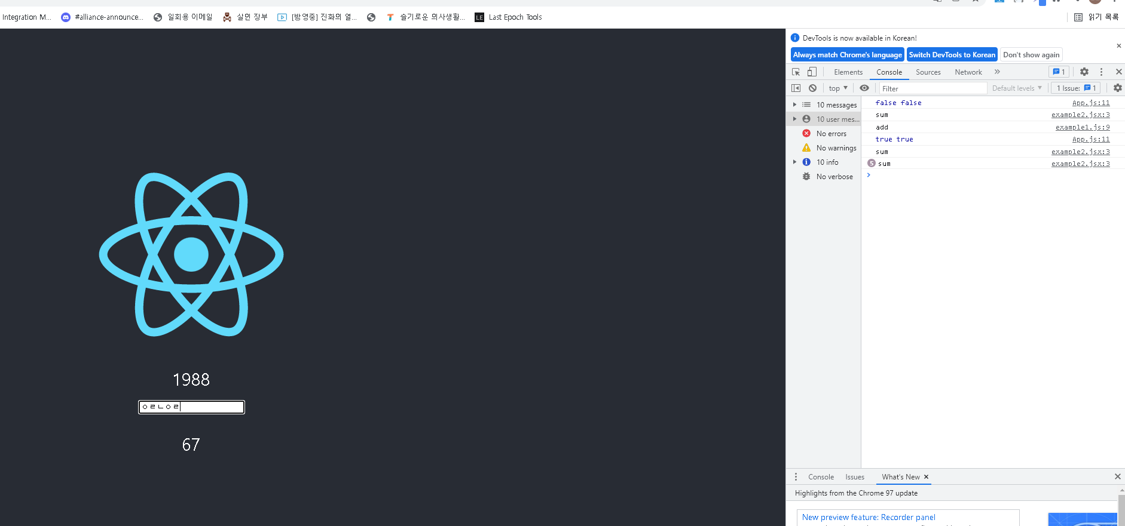Open the '읽기 목록' reading list
Viewport: 1125px width, 526px height.
point(1096,17)
